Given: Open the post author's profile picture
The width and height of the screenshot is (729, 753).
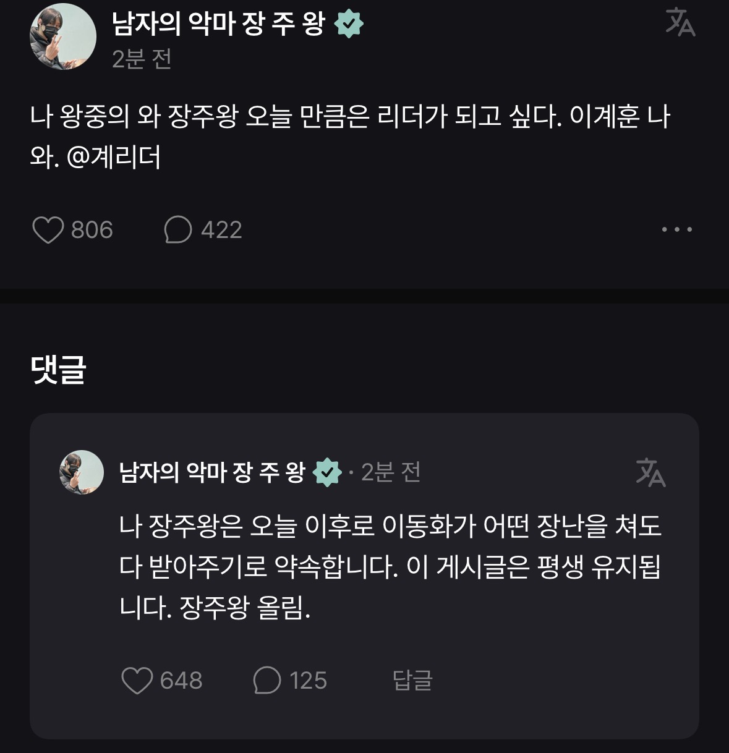Looking at the screenshot, I should pyautogui.click(x=63, y=36).
